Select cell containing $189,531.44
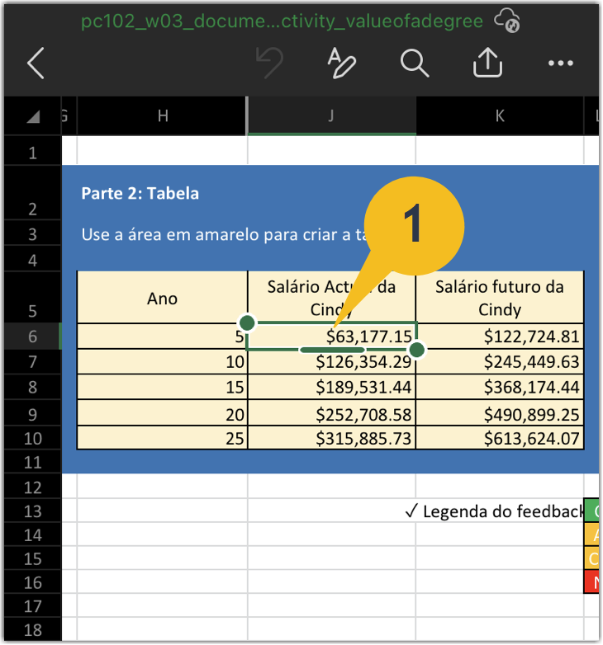 tap(331, 387)
